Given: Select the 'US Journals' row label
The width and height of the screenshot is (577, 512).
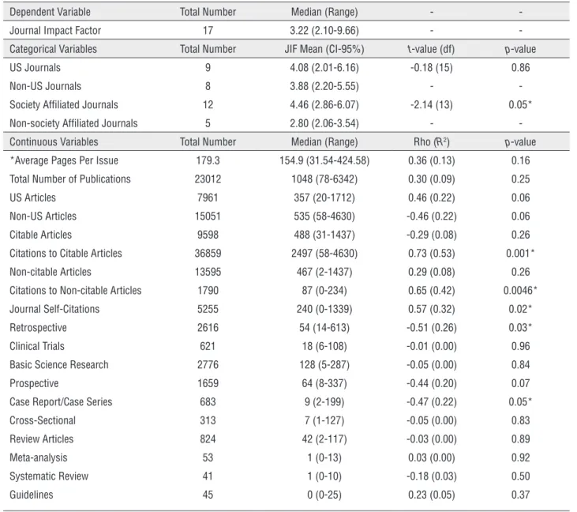Looking at the screenshot, I should pos(35,68).
